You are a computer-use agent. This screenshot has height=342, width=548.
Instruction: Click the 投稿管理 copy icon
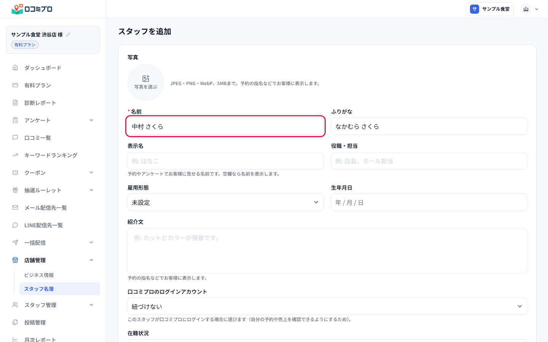click(x=15, y=322)
